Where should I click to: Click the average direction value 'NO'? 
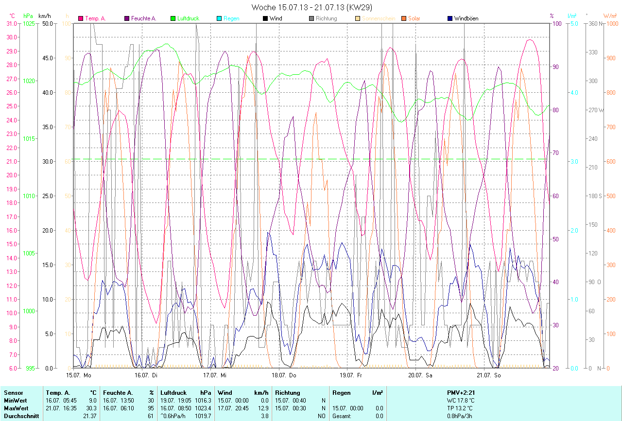tap(321, 416)
